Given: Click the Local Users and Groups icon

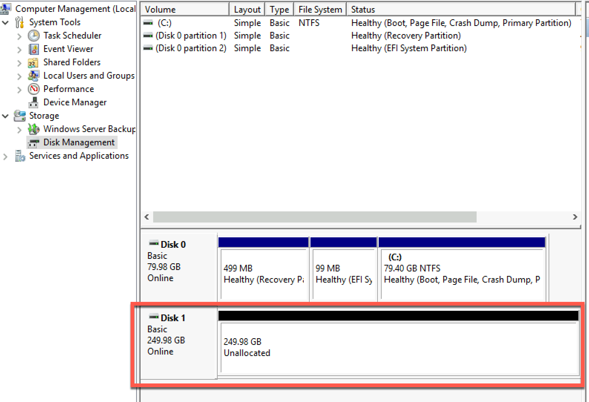Looking at the screenshot, I should 33,76.
